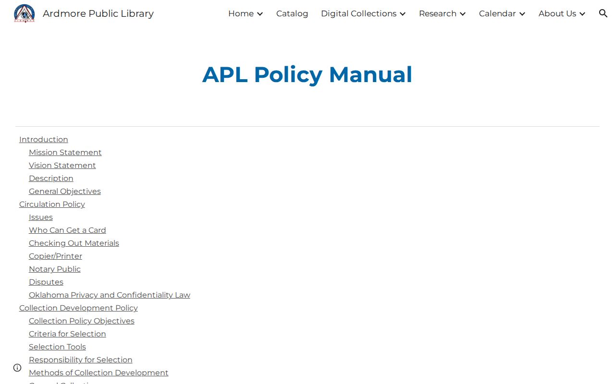Viewport: 615px width, 384px height.
Task: Open the Selection Tools link
Action: coord(57,347)
